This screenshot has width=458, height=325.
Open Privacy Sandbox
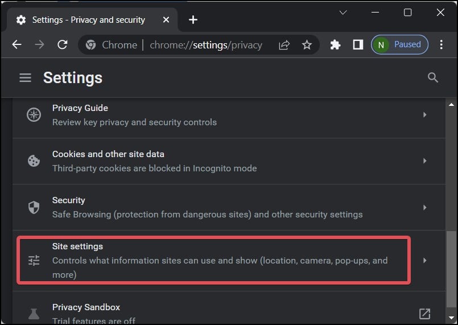(x=229, y=308)
